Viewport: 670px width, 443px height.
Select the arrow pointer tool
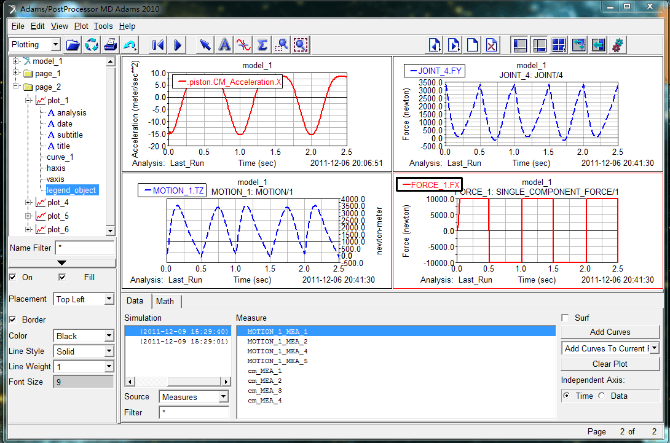pos(205,44)
